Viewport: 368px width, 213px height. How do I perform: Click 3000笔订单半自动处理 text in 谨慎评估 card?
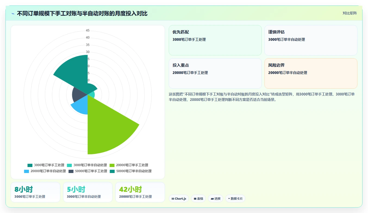click(x=286, y=39)
